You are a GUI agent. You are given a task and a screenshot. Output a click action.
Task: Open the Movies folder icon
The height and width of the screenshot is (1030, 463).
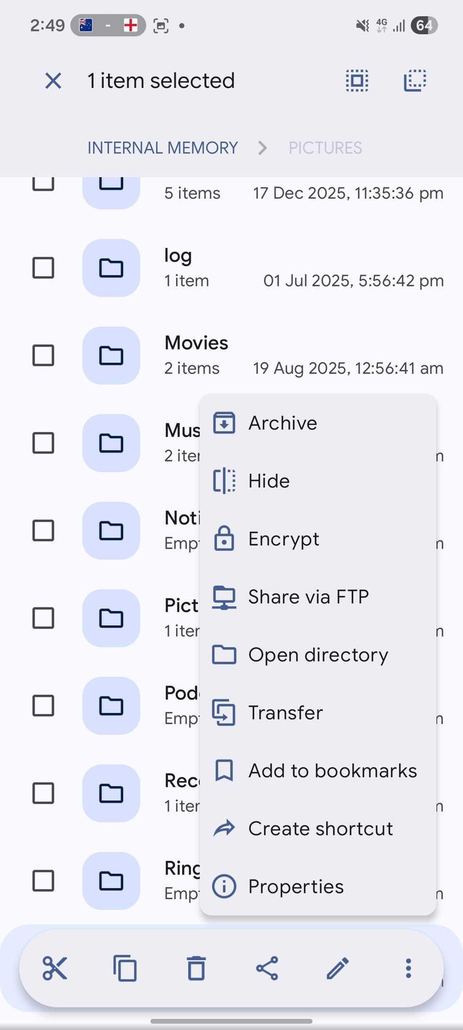(111, 355)
